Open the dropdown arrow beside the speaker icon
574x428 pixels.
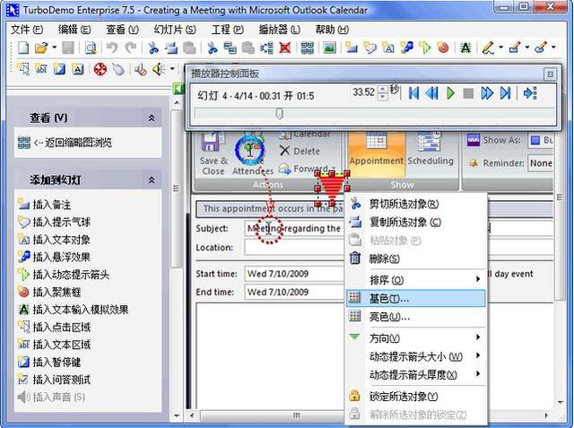172,68
